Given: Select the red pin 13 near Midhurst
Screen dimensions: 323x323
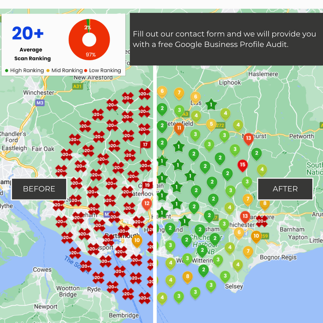Looking at the screenshot, I should [x=248, y=138].
